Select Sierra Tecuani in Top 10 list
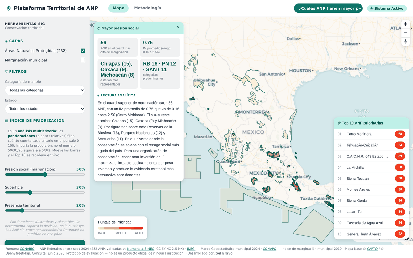This screenshot has width=413, height=258. tap(371, 178)
